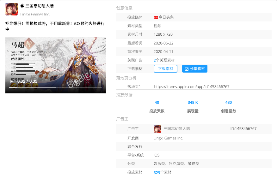Click the 1280 x 720 size value
The image size is (277, 177).
163,34
